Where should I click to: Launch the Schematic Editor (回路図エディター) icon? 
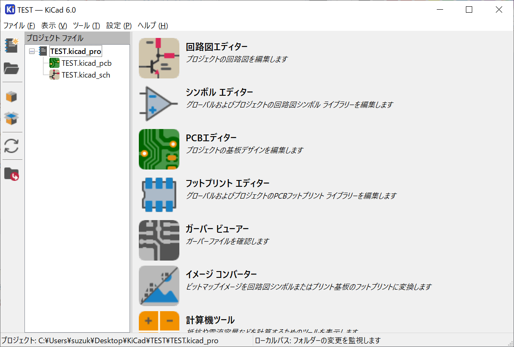pyautogui.click(x=159, y=58)
